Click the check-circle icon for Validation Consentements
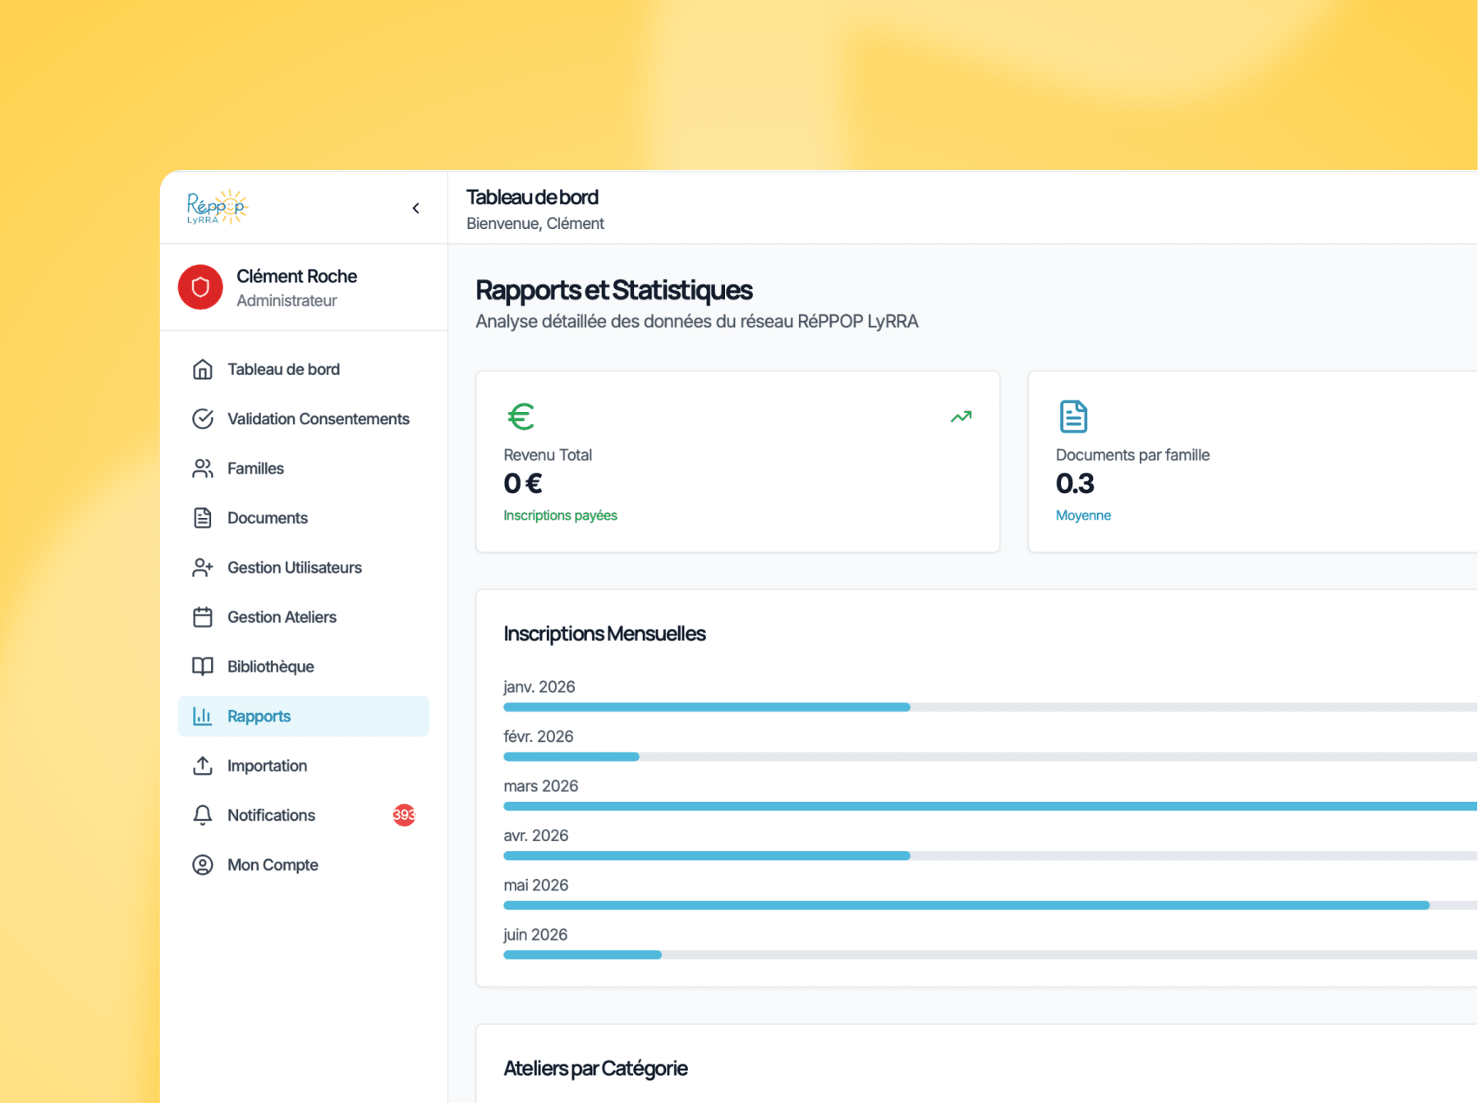 [x=203, y=419]
